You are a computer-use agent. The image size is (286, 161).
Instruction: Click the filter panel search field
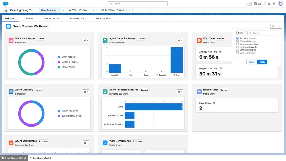tap(263, 33)
